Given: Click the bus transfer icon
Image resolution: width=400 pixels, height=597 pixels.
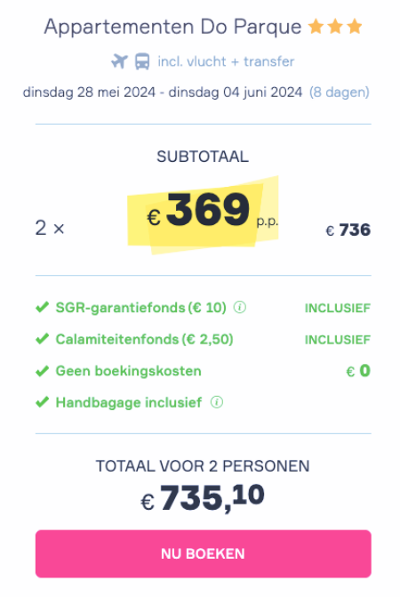Looking at the screenshot, I should point(142,61).
